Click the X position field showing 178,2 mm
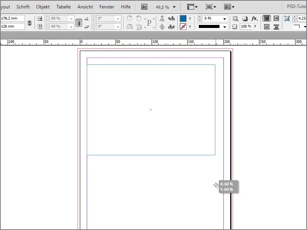Image resolution: width=307 pixels, height=230 pixels. pyautogui.click(x=12, y=18)
